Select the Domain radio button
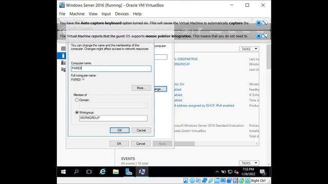The width and height of the screenshot is (328, 184). tap(77, 100)
